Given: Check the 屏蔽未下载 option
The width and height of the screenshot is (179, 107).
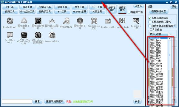Looking at the screenshot, I should point(129,12).
